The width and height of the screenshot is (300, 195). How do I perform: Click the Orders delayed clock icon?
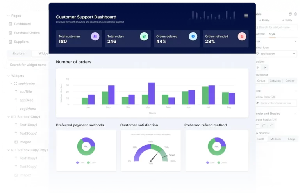(193, 36)
